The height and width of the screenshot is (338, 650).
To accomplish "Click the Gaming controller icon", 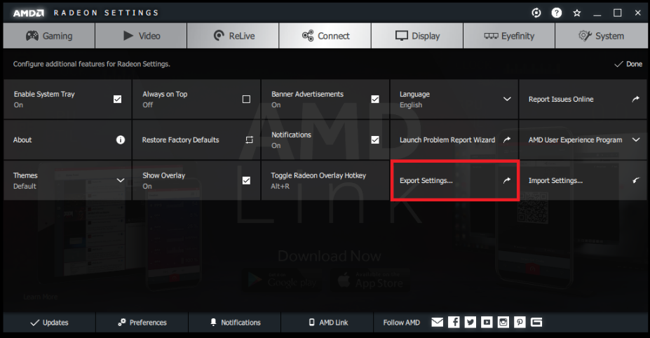I will tap(32, 36).
